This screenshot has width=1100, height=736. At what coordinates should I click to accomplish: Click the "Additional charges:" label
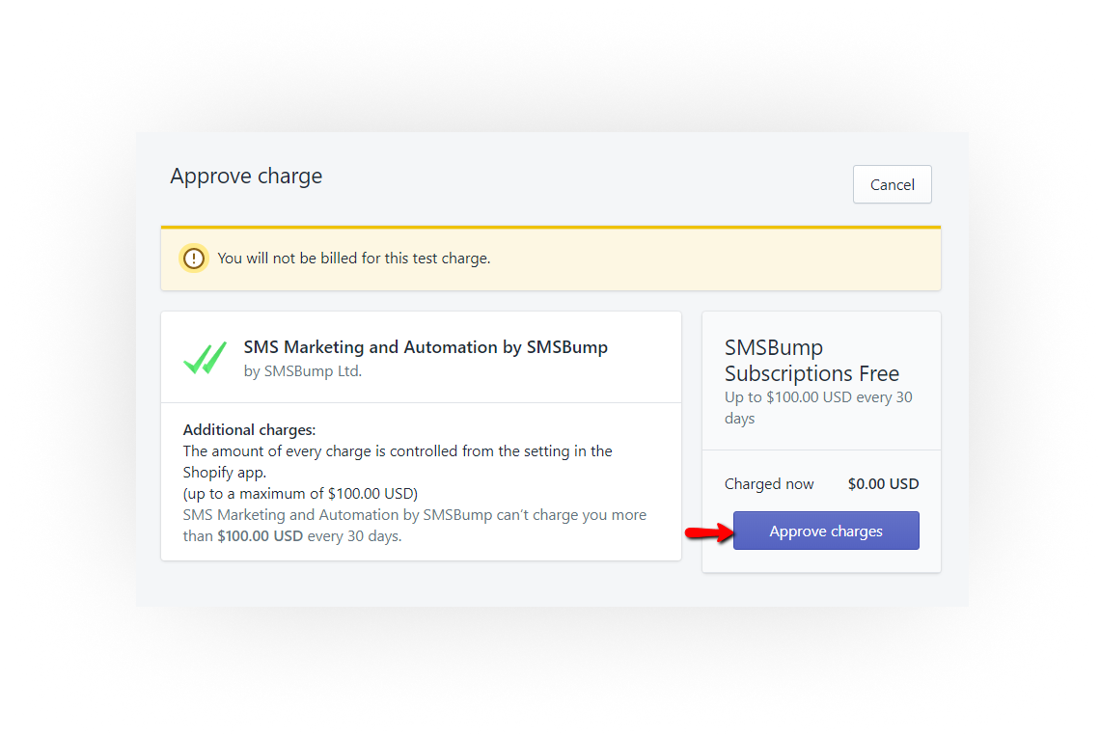coord(249,429)
